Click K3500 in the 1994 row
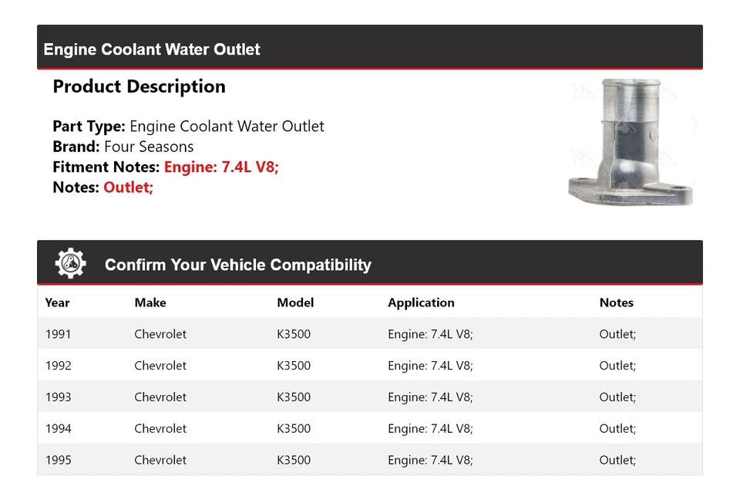This screenshot has height=500, width=740. (x=294, y=429)
